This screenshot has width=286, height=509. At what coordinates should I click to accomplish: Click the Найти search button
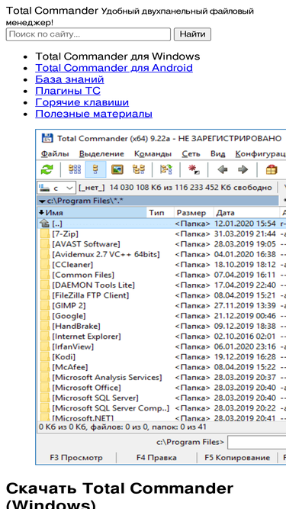(192, 34)
